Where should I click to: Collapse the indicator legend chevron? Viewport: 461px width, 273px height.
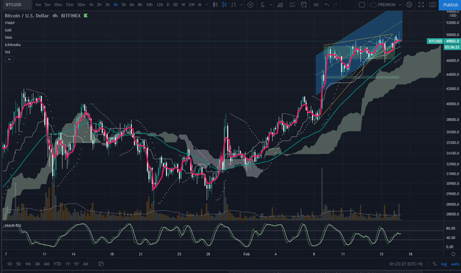(x=9, y=59)
